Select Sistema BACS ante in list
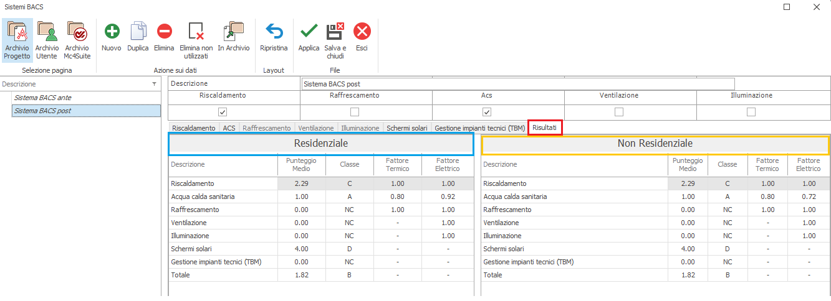Viewport: 831px width, 301px height. (x=43, y=98)
